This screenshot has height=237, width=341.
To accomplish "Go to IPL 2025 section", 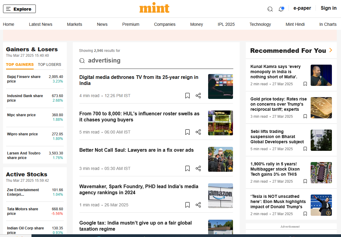I will pos(226,24).
